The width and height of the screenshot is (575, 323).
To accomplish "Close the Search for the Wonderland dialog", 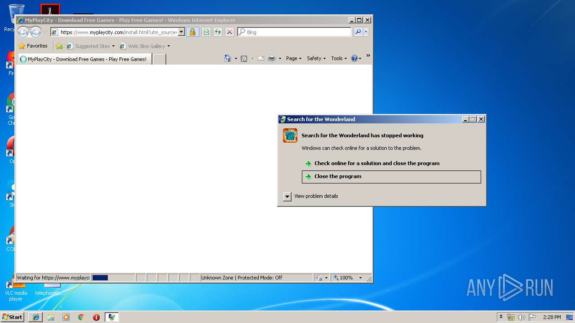I will tap(481, 119).
